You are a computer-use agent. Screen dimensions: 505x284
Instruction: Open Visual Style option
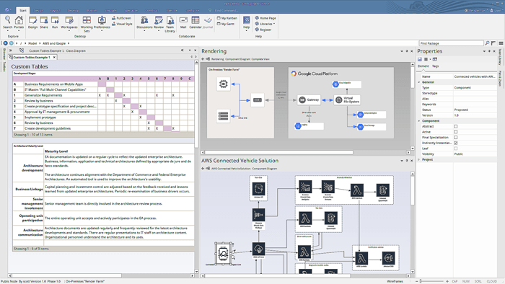[122, 24]
